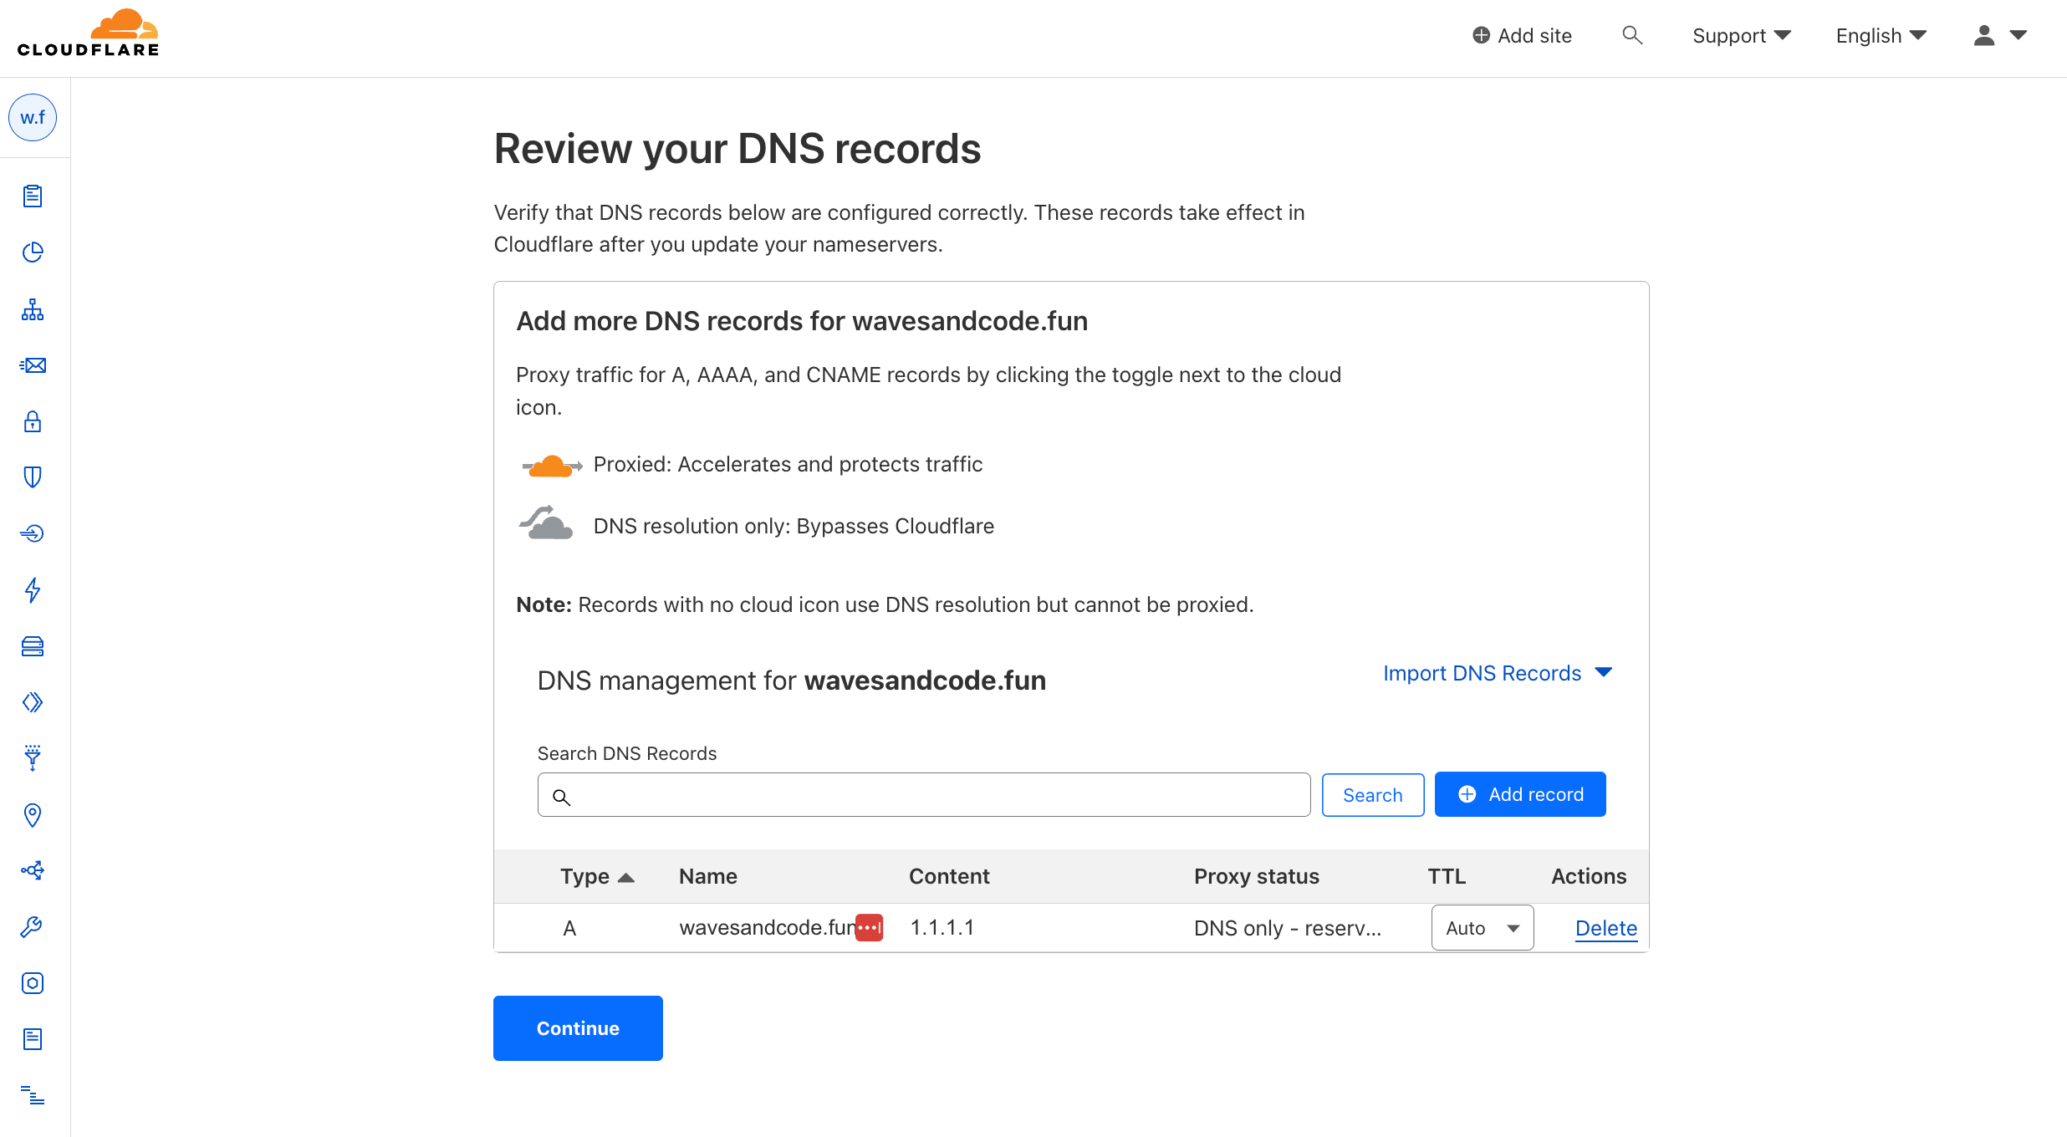Expand Import DNS Records

click(1498, 673)
